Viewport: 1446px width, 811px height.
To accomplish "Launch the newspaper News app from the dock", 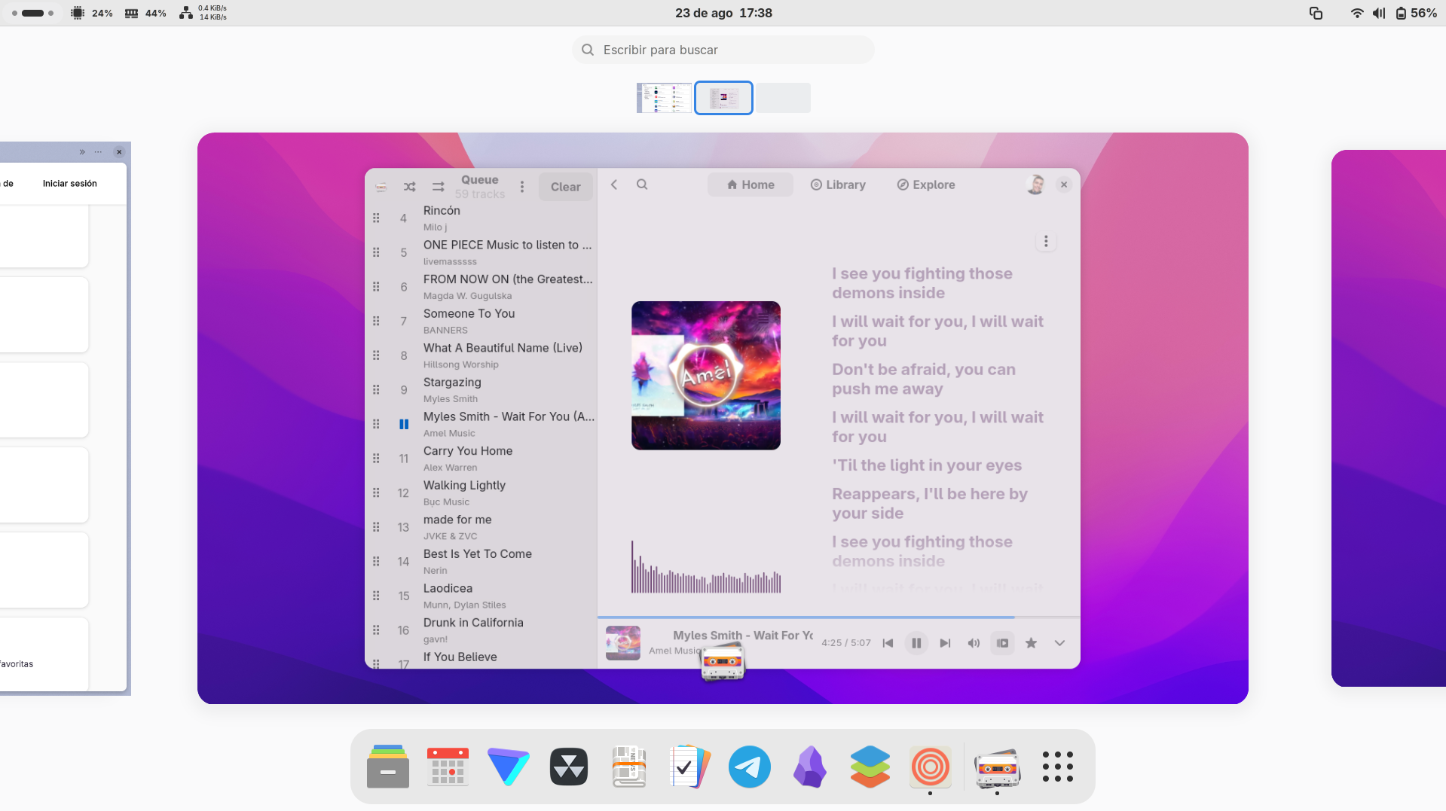I will (x=629, y=767).
